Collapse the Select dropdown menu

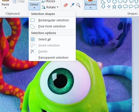(34, 6)
